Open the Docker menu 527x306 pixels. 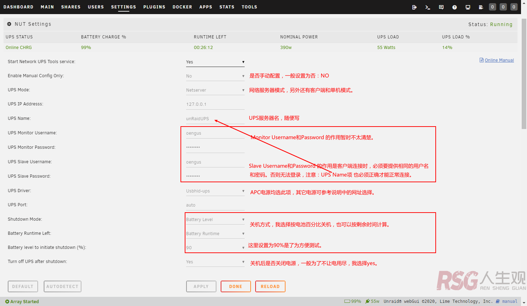coord(182,7)
